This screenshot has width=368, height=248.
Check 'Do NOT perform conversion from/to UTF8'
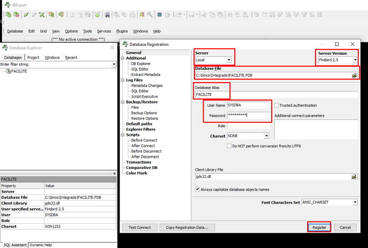point(229,146)
